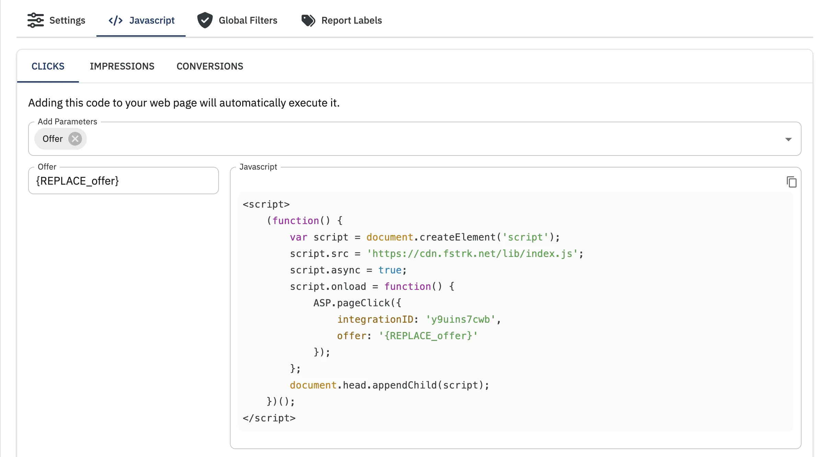Navigate to the Settings section
Screen dimensions: 829x457
(57, 20)
